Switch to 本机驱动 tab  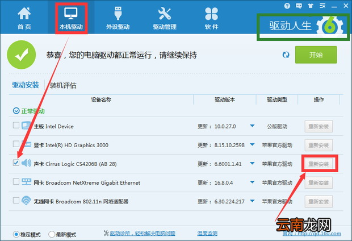pyautogui.click(x=71, y=18)
